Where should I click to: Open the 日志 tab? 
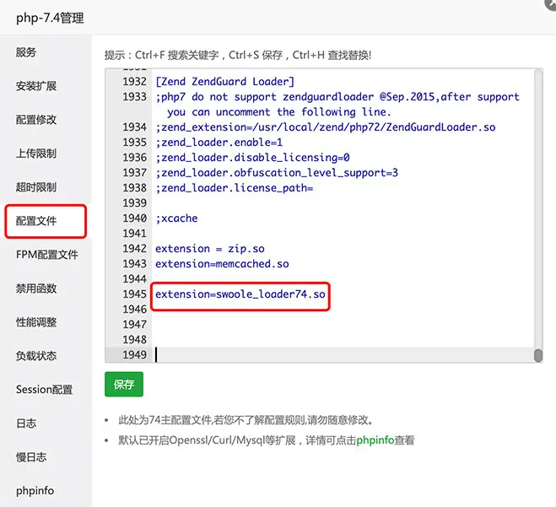26,423
